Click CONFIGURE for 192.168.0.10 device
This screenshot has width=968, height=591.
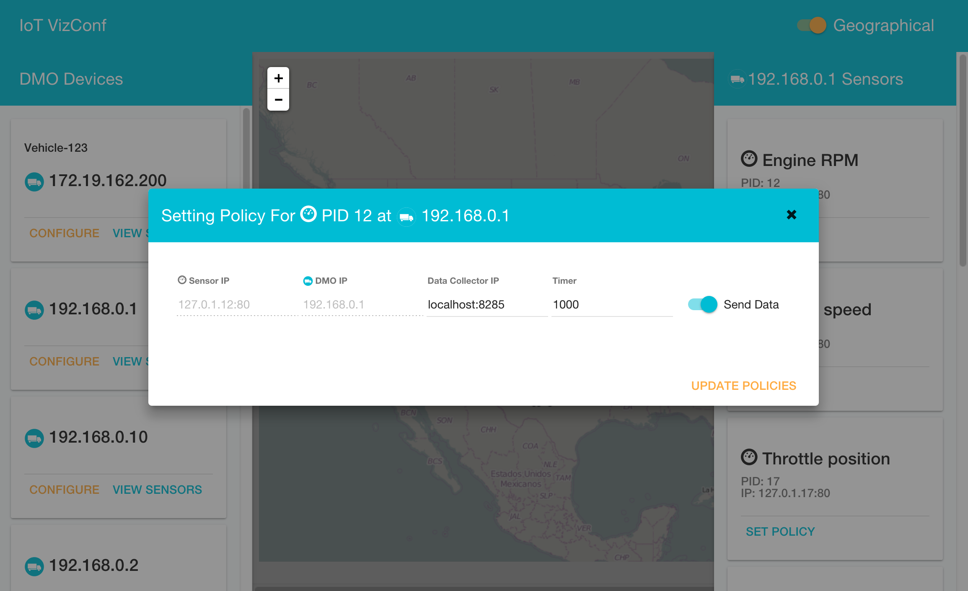[64, 490]
